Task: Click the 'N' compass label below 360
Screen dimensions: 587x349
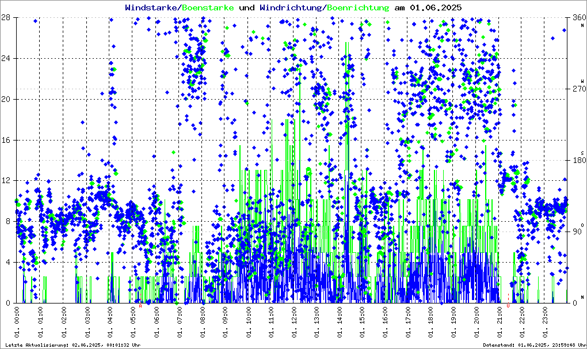Action: click(x=582, y=25)
